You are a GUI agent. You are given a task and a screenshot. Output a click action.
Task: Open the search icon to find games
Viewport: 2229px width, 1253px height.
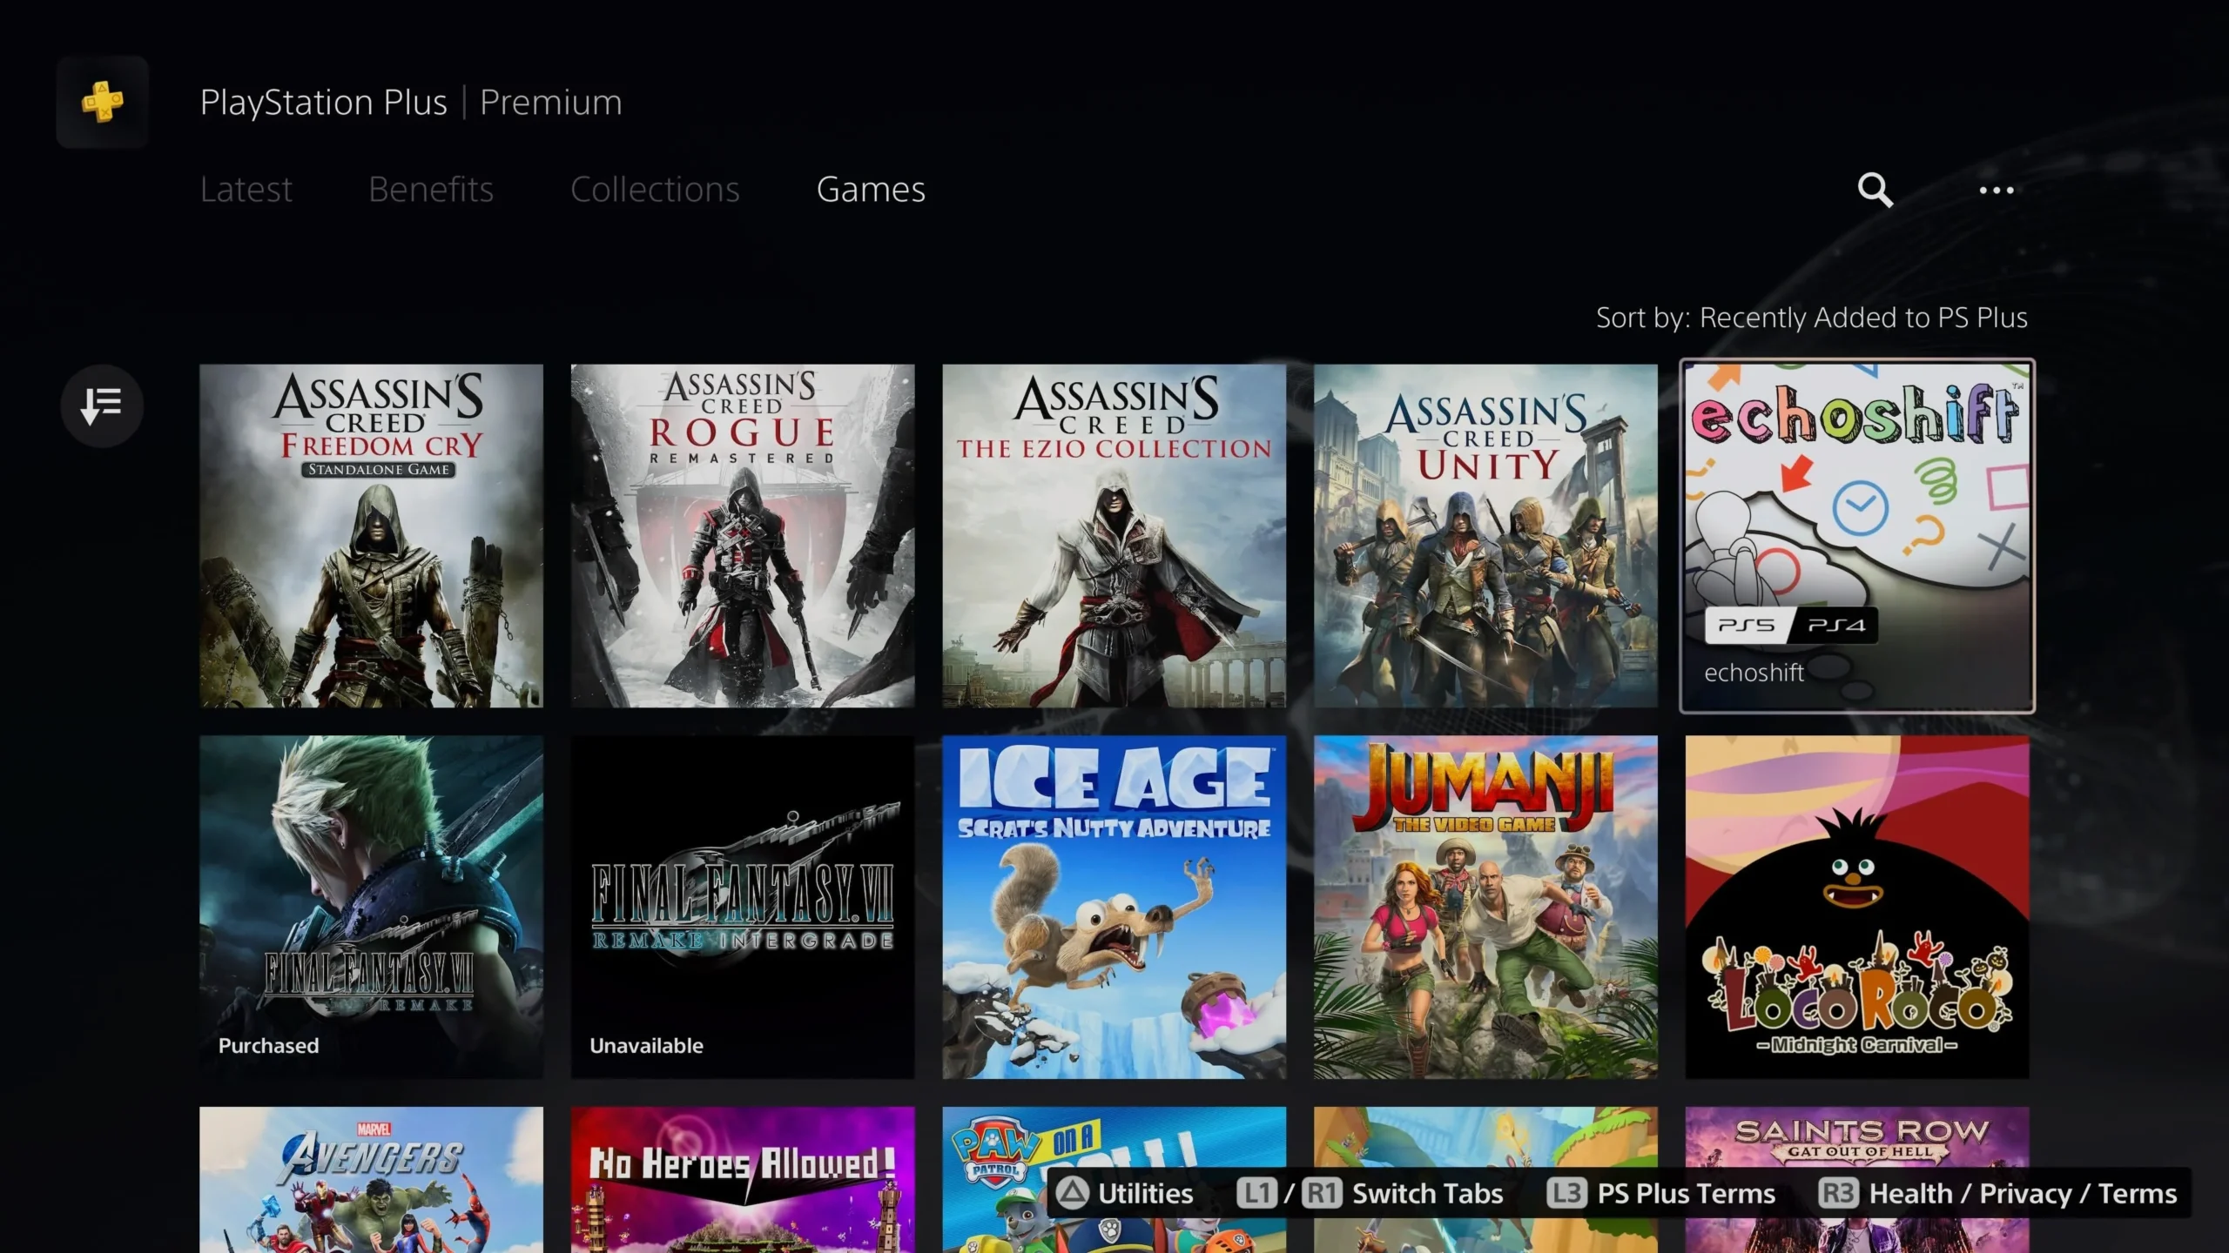pos(1874,188)
